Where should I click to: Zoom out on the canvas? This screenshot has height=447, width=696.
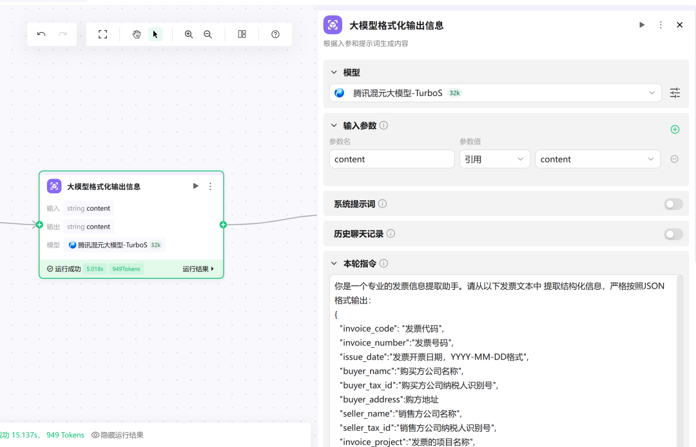click(x=208, y=34)
